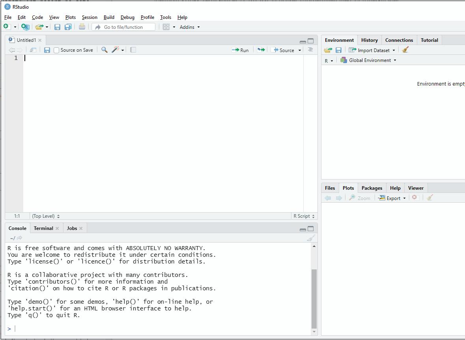Close the Jobs tab
The height and width of the screenshot is (340, 465).
81,228
